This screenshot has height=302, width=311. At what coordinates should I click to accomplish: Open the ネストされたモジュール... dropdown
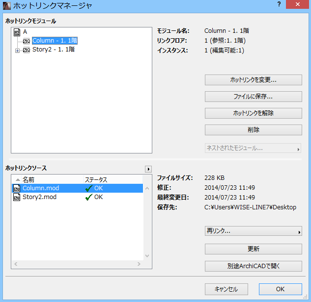[253, 148]
